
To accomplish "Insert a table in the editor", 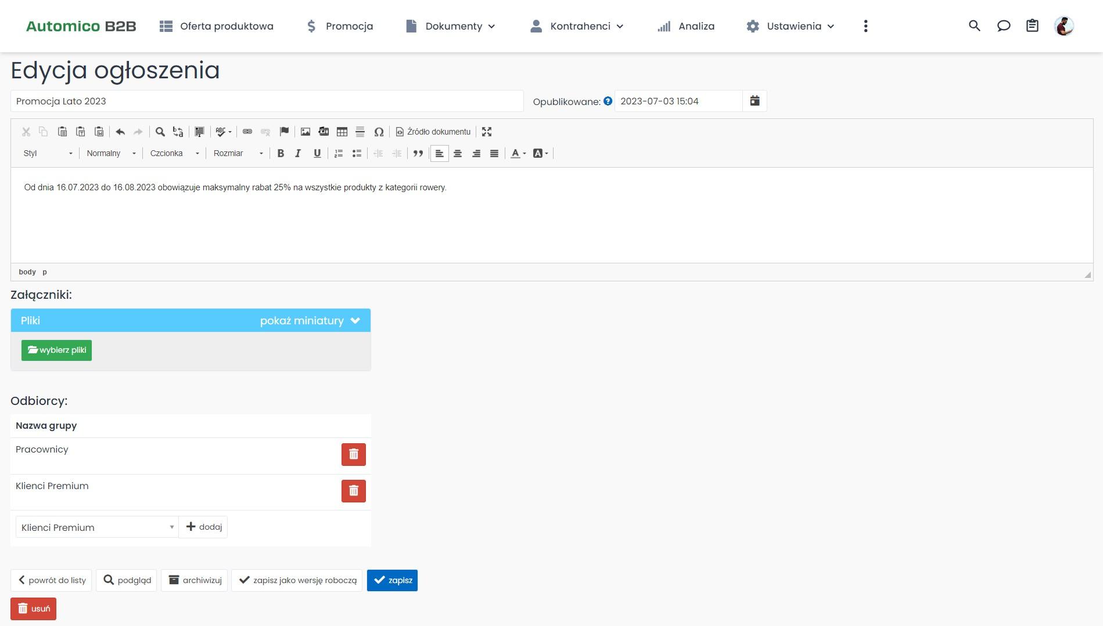I will pyautogui.click(x=342, y=132).
